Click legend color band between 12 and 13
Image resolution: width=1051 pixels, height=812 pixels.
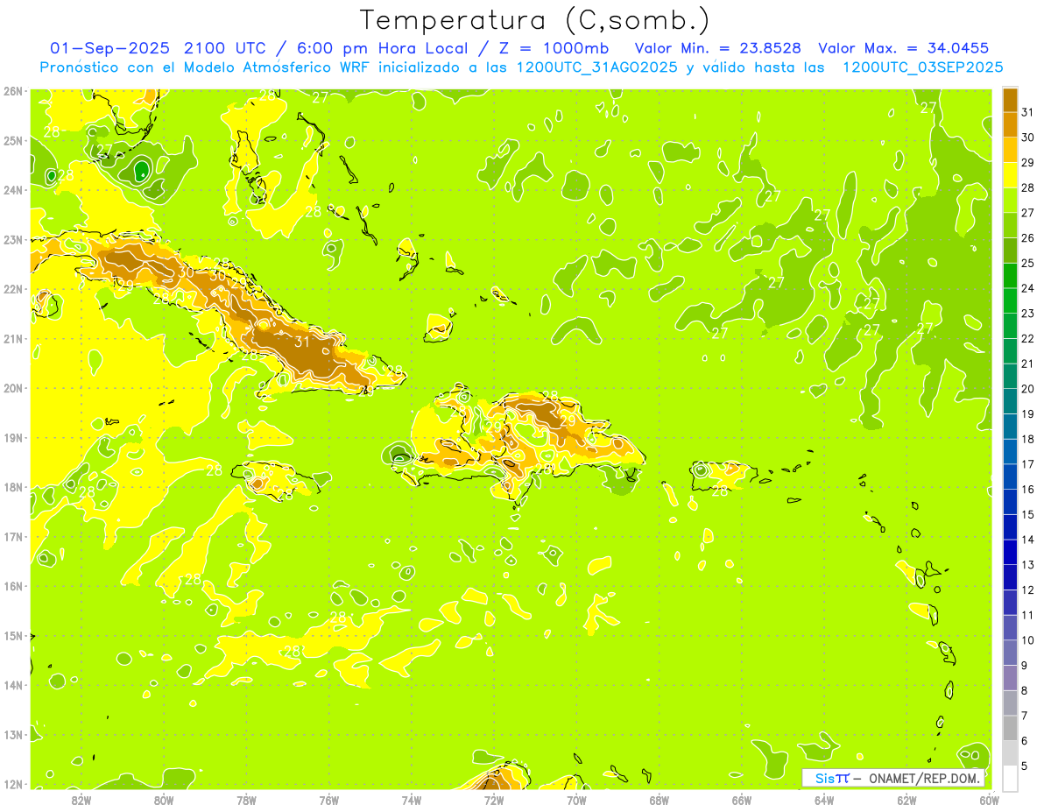coord(1010,576)
